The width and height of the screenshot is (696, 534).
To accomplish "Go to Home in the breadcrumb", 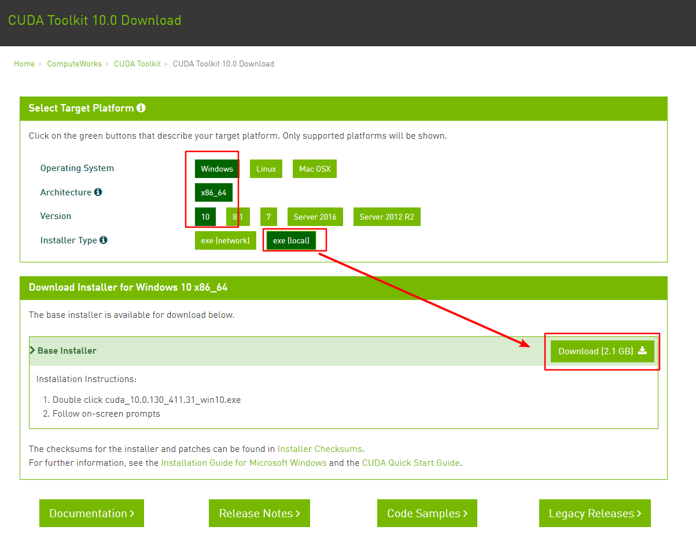I will [x=24, y=64].
